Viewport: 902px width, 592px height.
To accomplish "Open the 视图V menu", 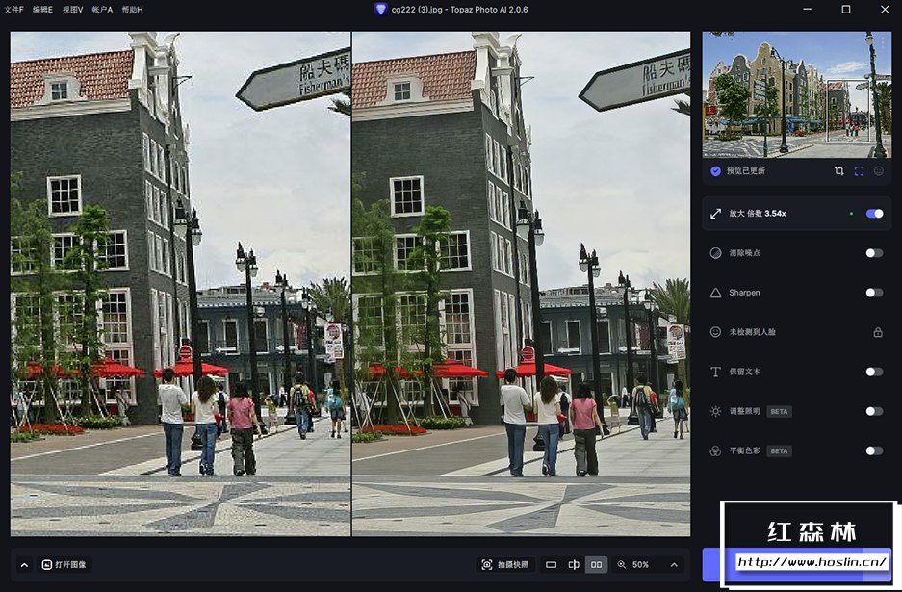I will (x=72, y=10).
